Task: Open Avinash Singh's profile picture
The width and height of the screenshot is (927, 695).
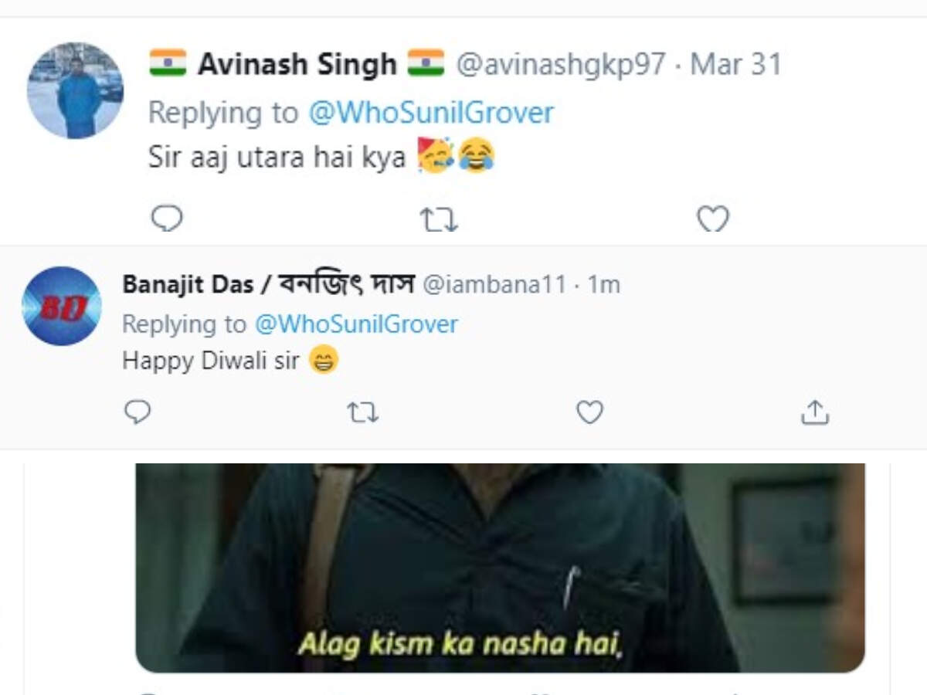Action: click(75, 90)
